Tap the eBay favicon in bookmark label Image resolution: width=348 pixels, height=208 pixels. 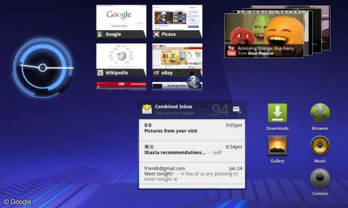[156, 73]
